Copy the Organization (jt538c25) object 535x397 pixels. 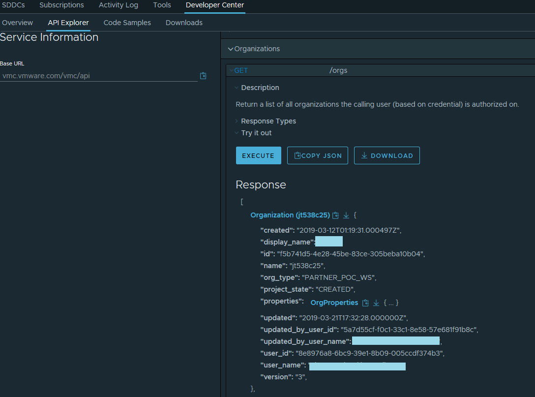coord(336,215)
